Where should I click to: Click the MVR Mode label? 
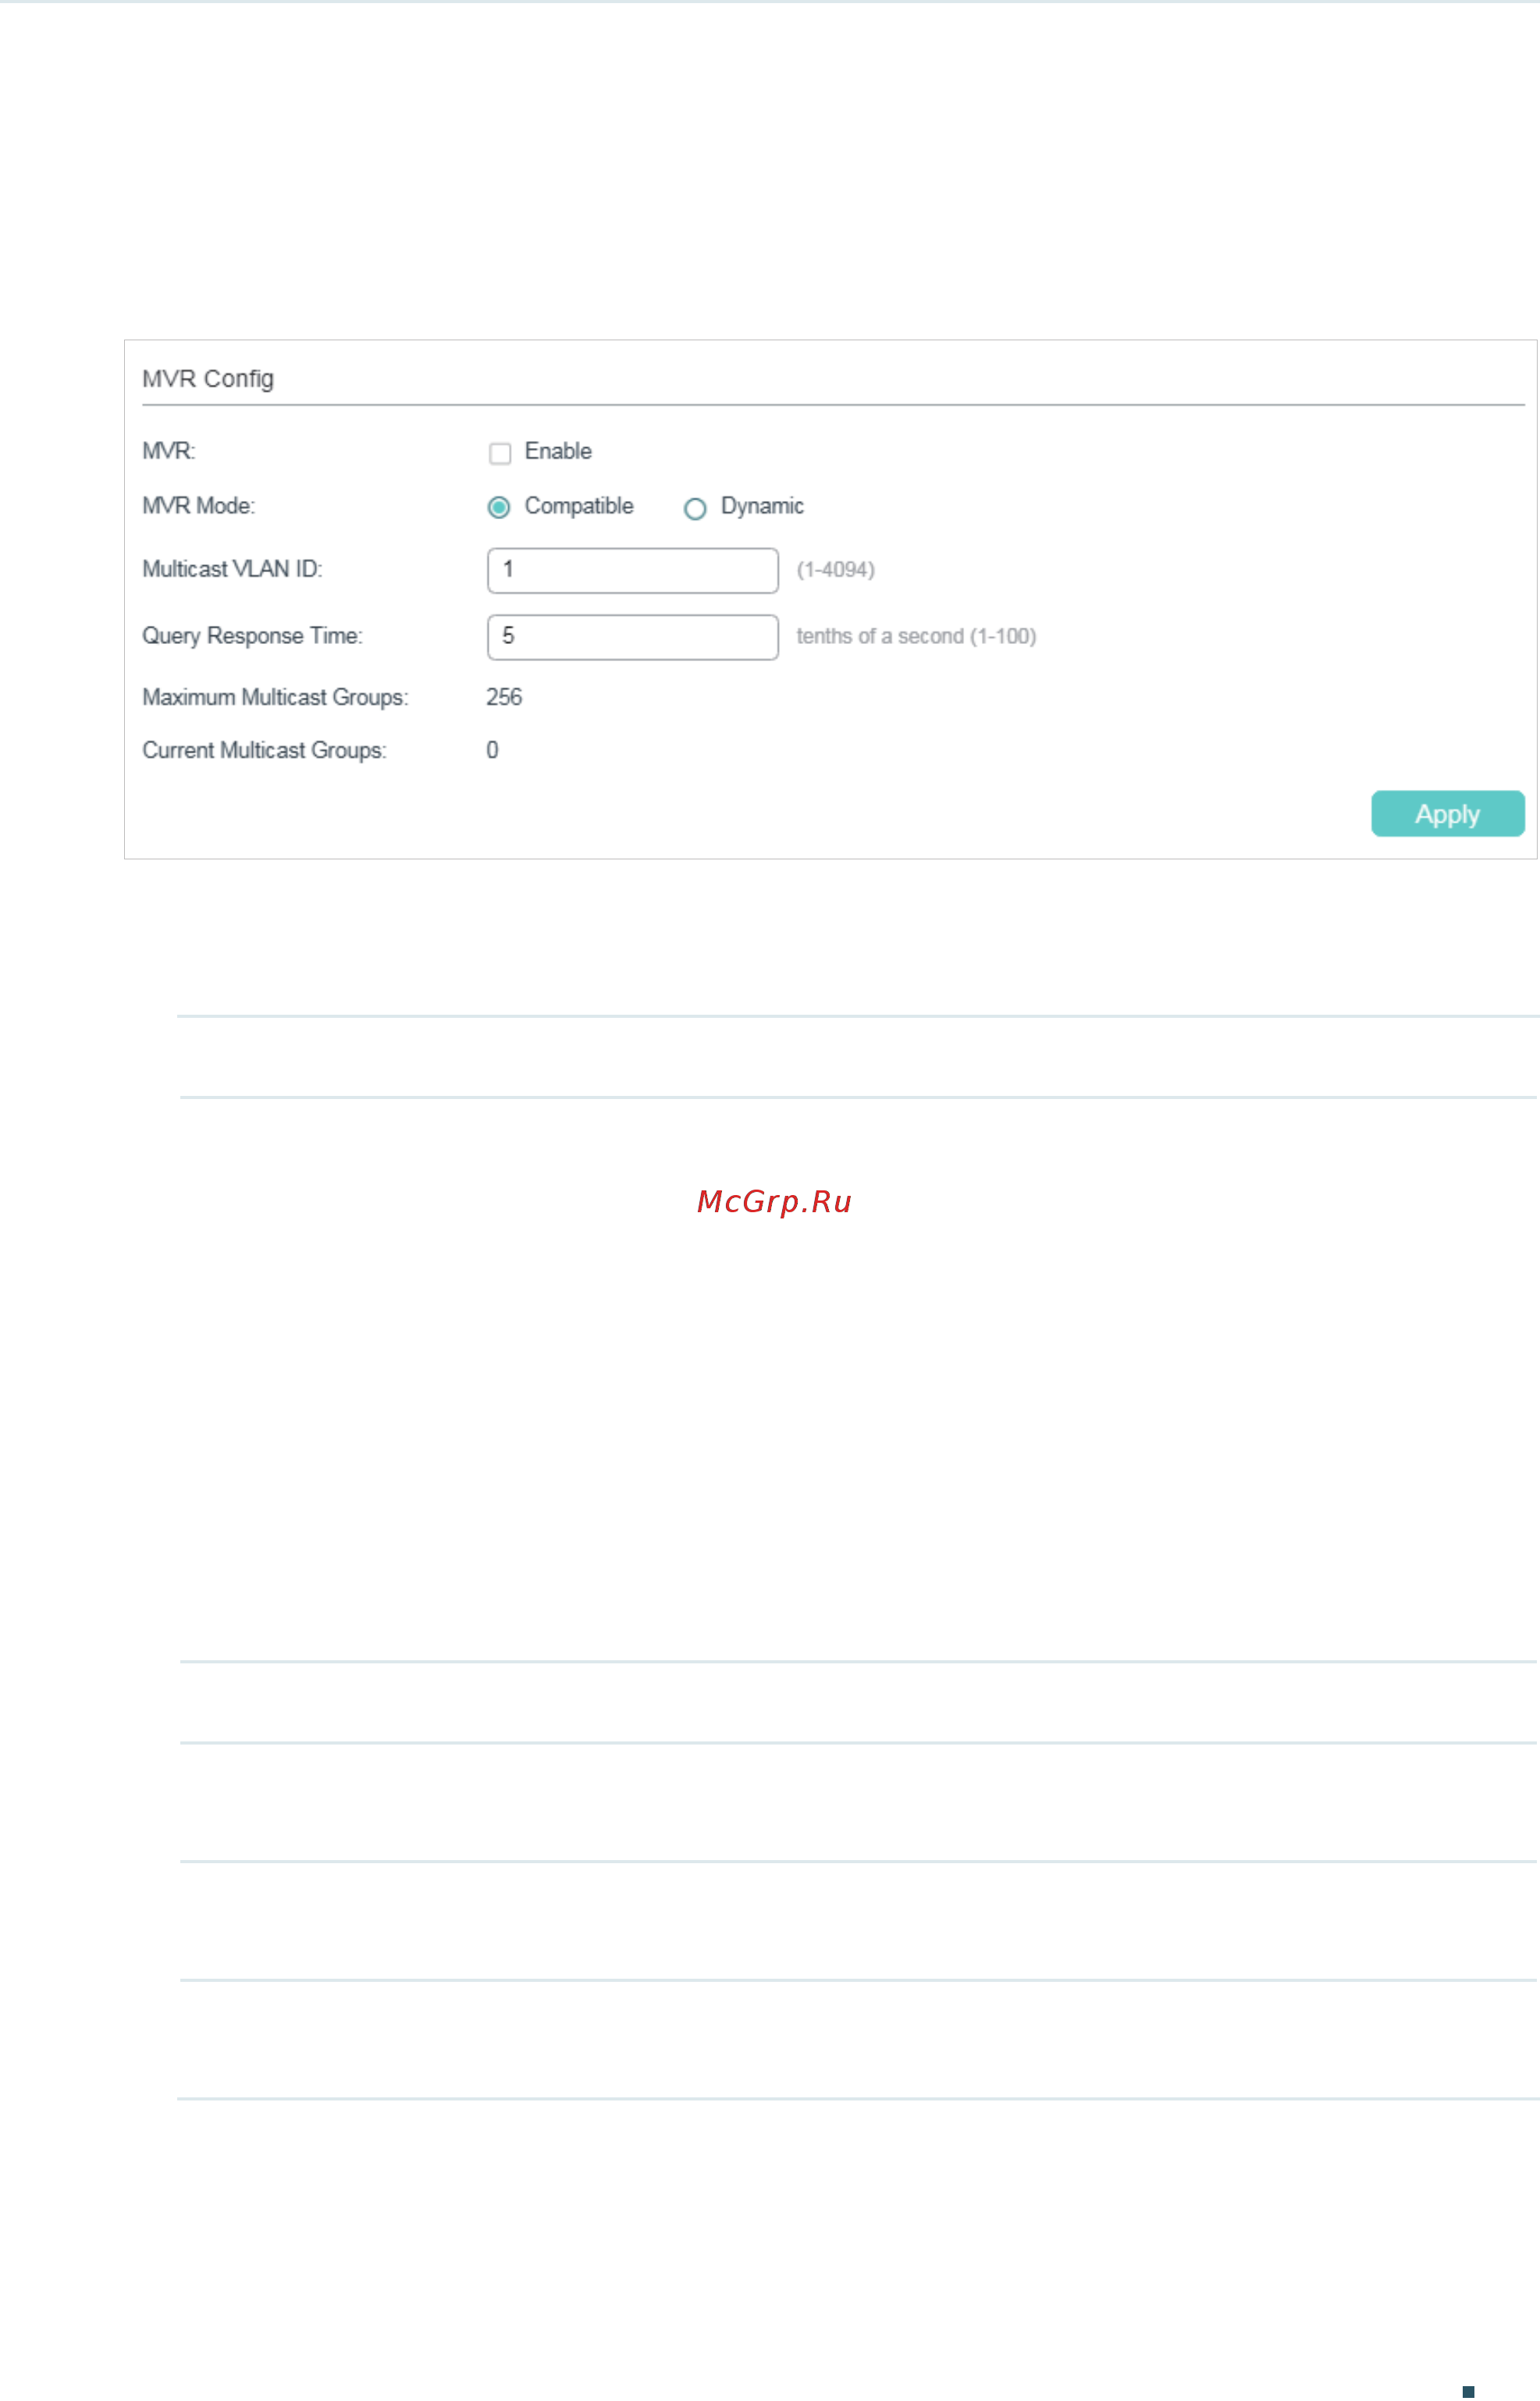[x=198, y=506]
